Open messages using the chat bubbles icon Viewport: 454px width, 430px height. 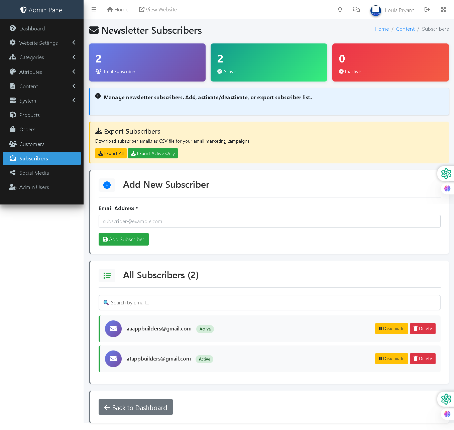[356, 9]
